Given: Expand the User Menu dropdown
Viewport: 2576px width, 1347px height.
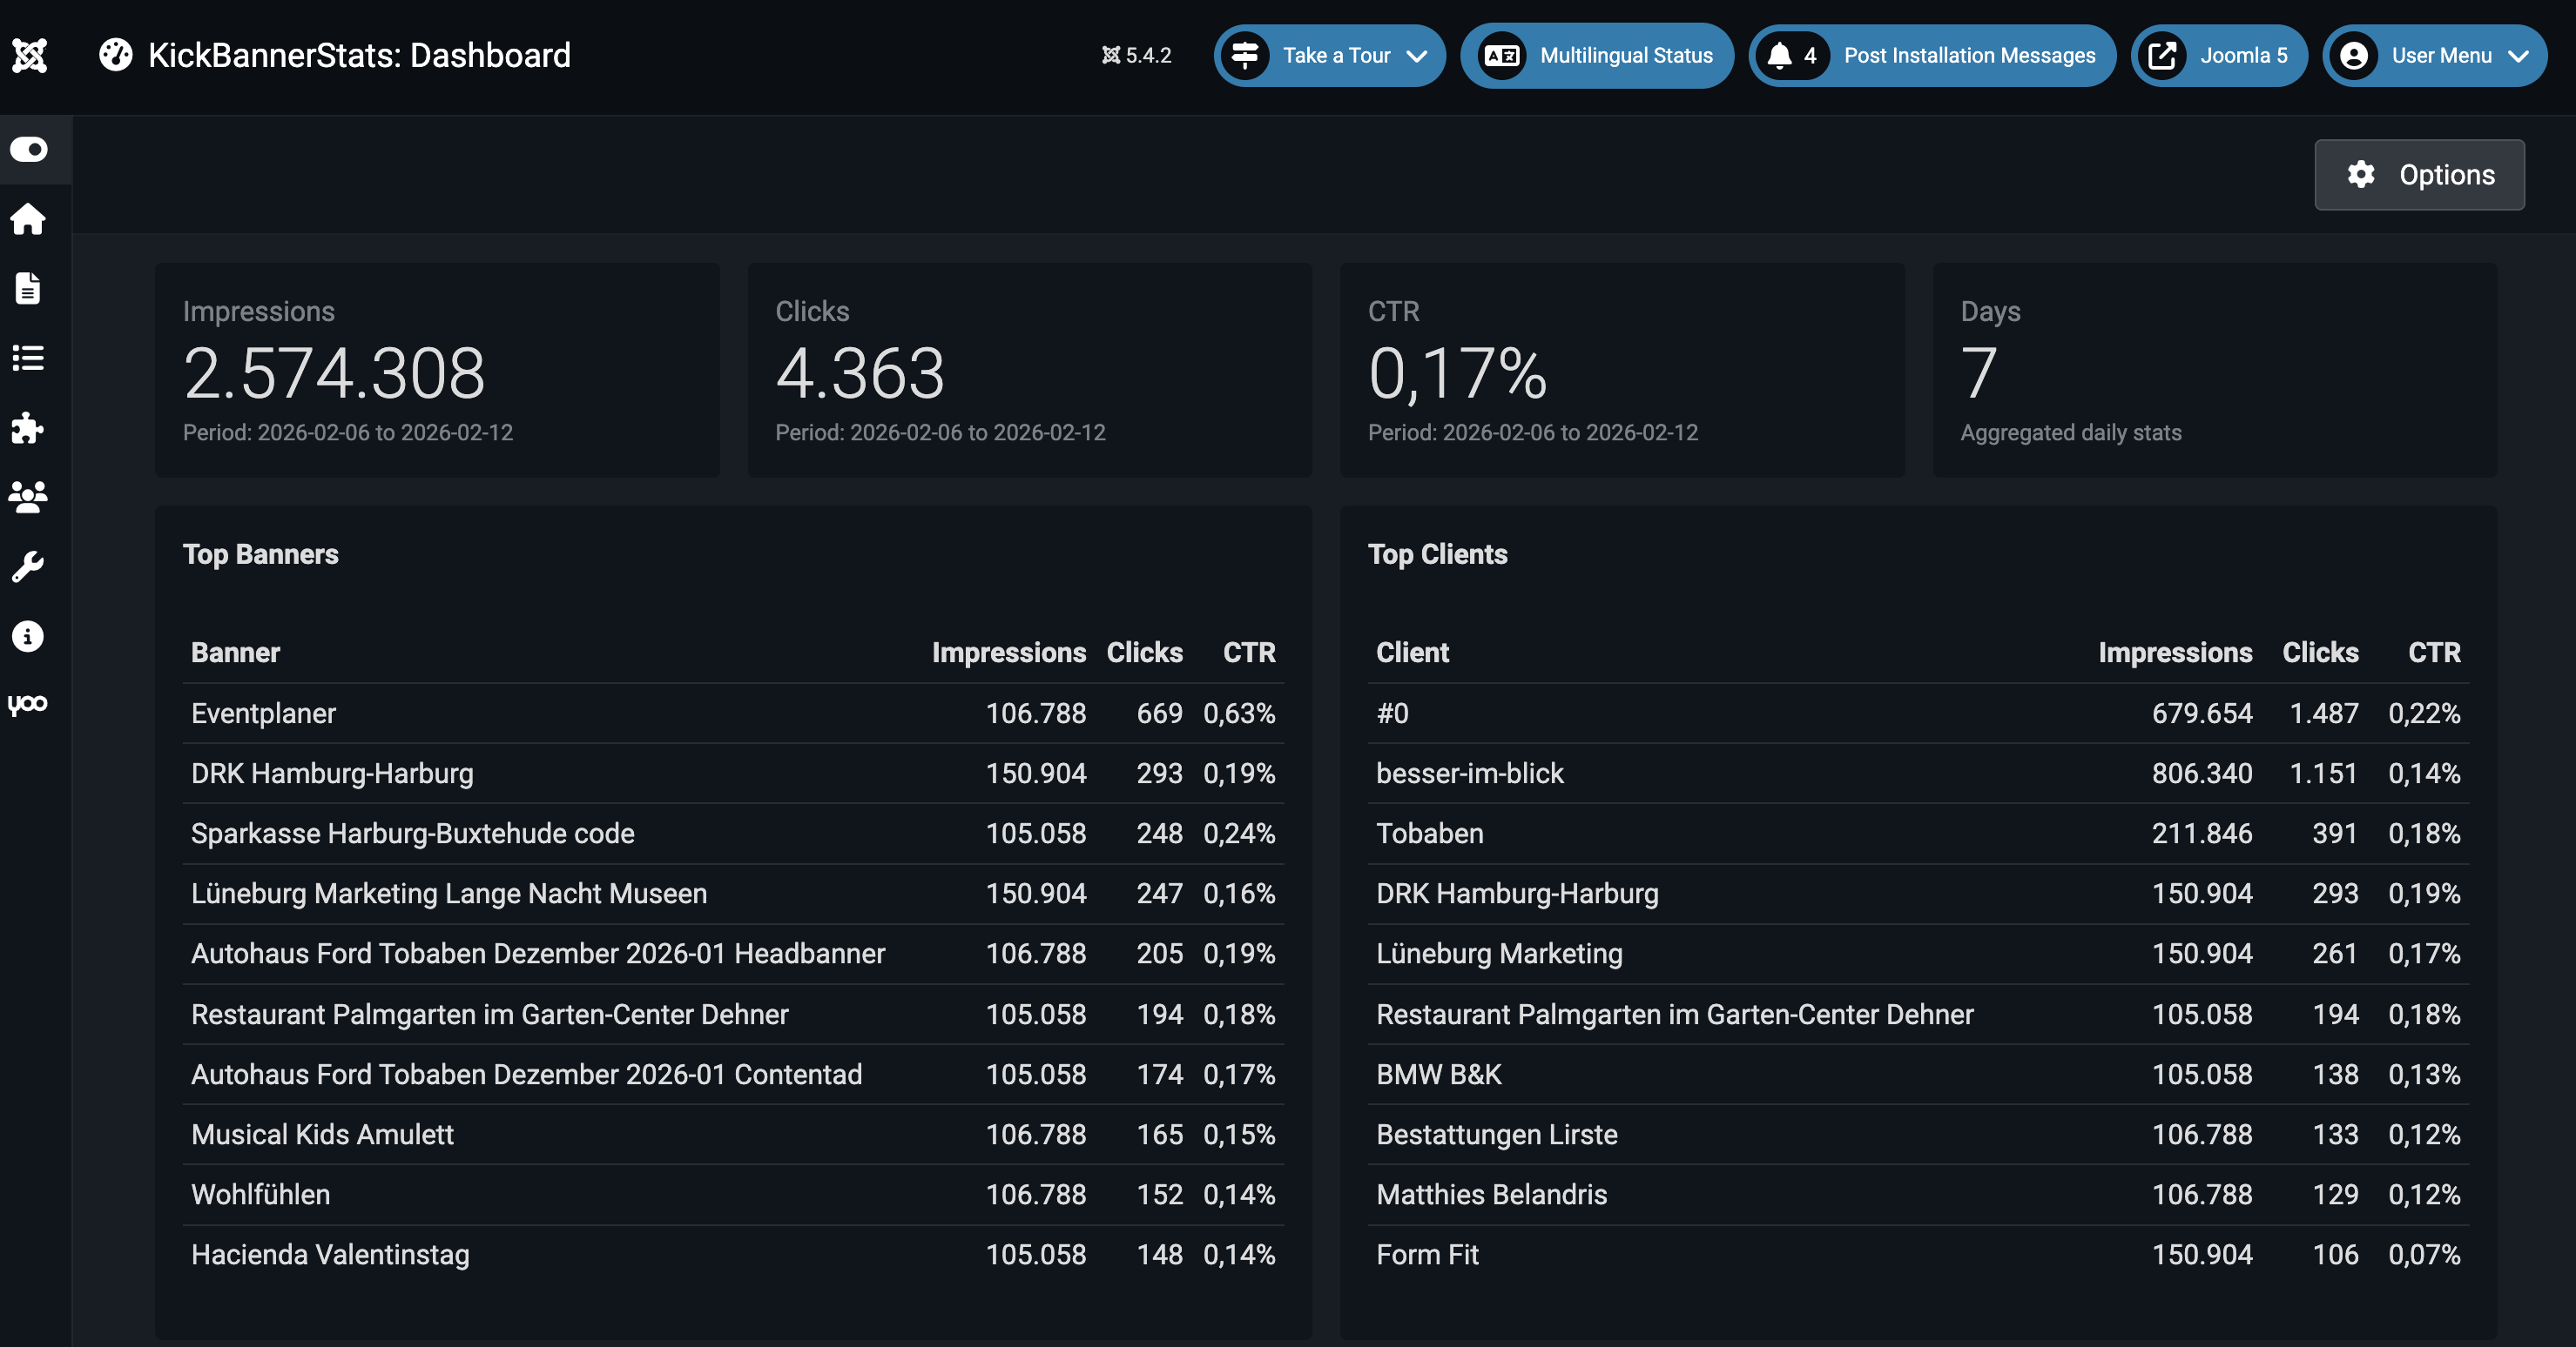Looking at the screenshot, I should click(2434, 55).
